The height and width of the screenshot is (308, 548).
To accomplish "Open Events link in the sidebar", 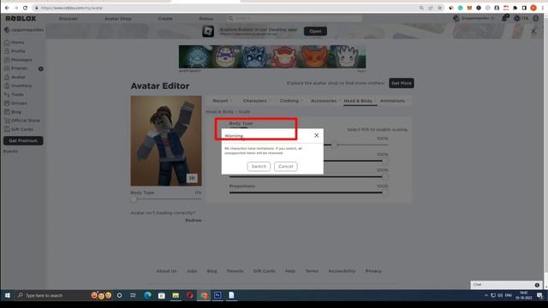I will pos(11,151).
